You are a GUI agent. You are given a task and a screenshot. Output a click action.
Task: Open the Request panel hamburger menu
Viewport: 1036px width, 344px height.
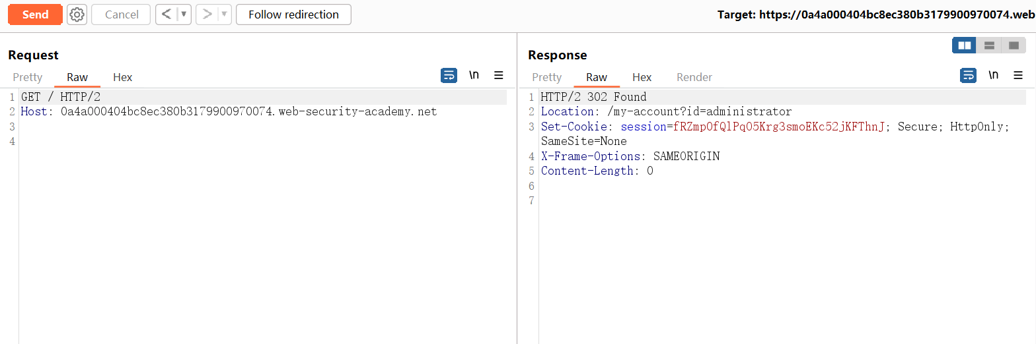pyautogui.click(x=499, y=76)
